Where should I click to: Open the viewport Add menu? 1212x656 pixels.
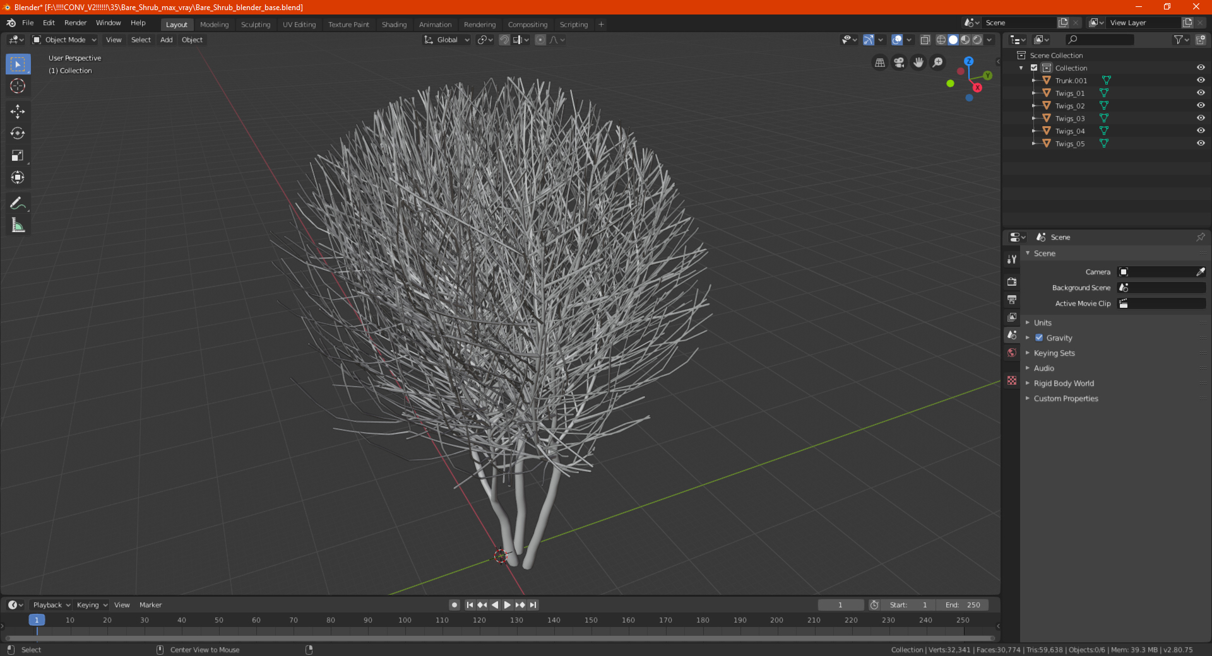point(166,40)
